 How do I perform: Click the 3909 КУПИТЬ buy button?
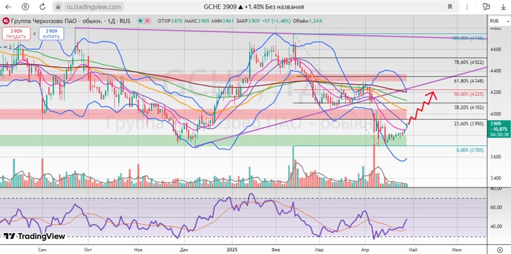click(51, 34)
